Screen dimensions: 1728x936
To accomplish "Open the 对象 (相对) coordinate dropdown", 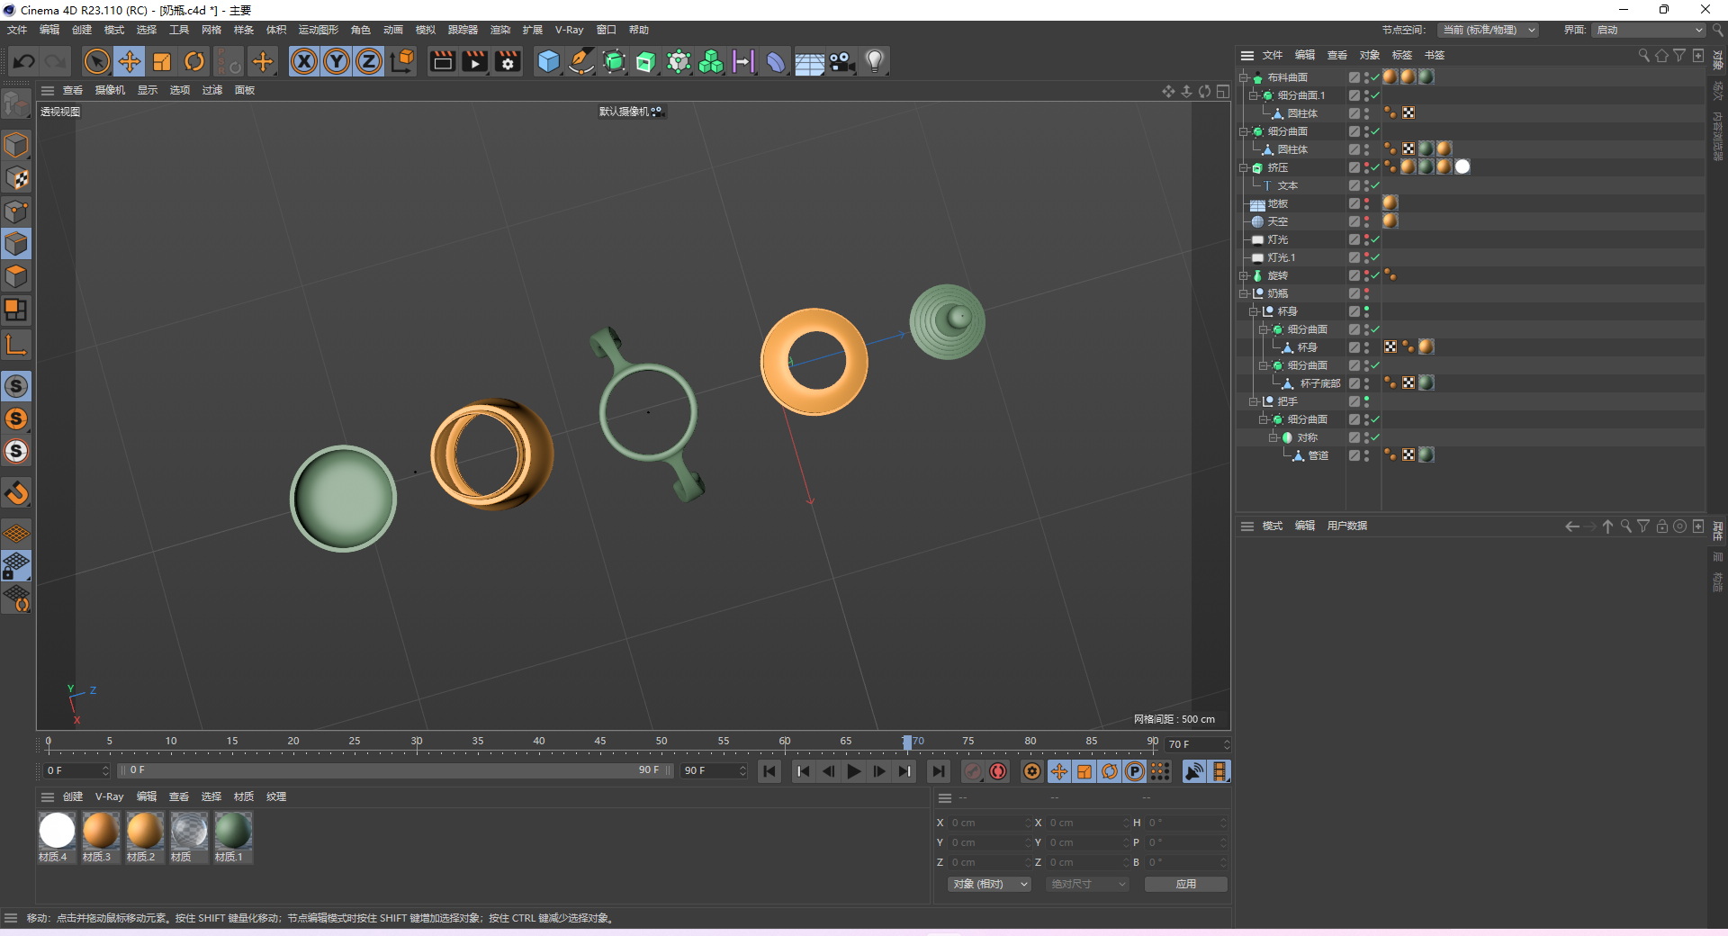I will point(989,884).
